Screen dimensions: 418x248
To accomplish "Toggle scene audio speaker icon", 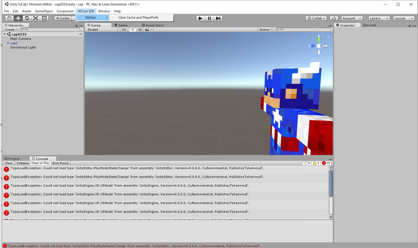I will pyautogui.click(x=140, y=30).
